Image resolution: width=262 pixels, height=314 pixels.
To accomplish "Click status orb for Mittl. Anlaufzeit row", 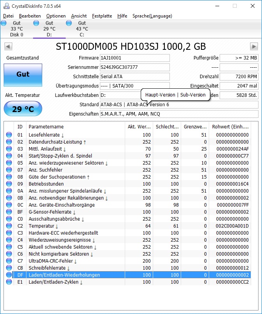I will (9, 149).
